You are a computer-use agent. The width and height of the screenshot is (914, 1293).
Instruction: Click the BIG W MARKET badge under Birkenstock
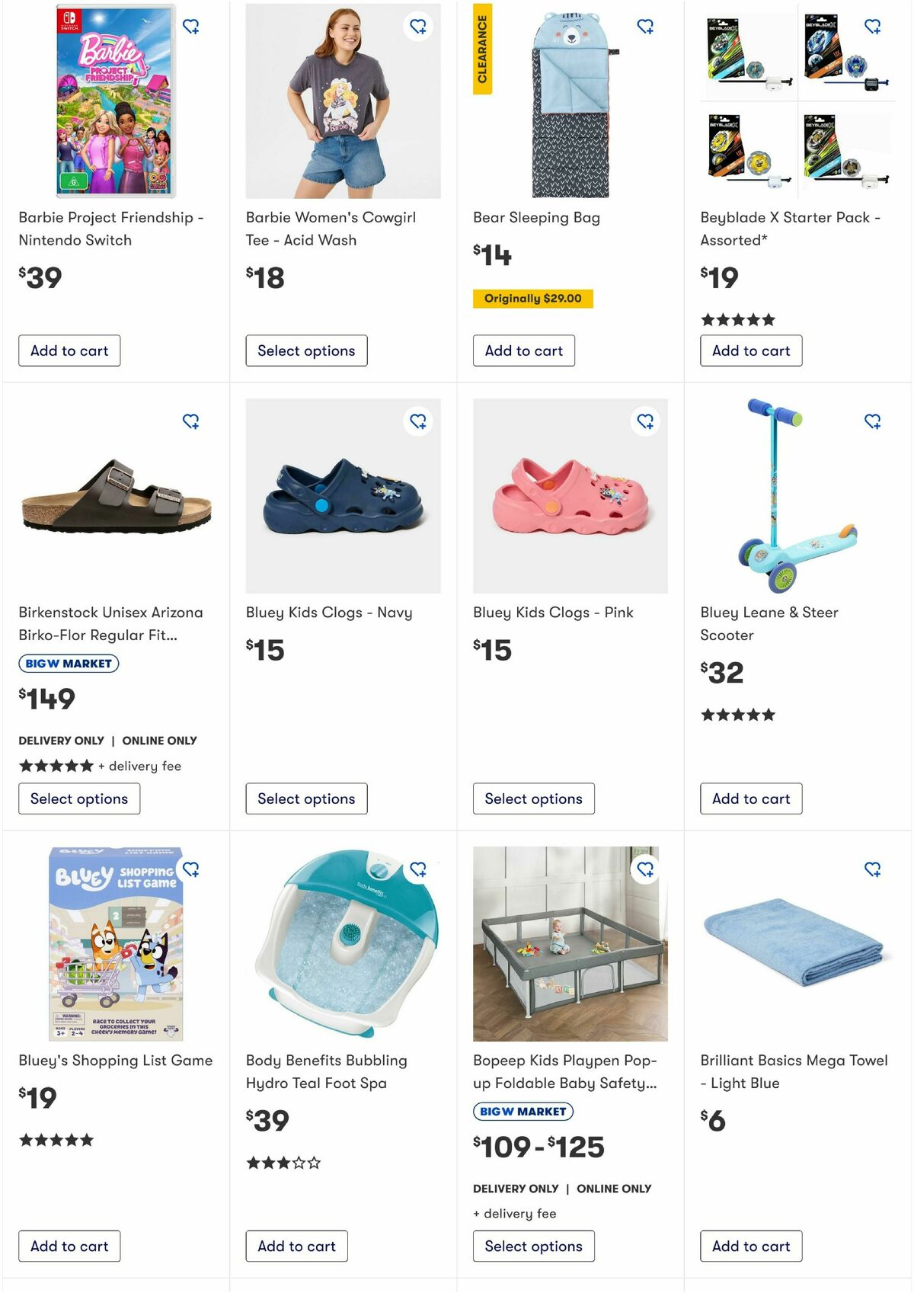click(68, 664)
